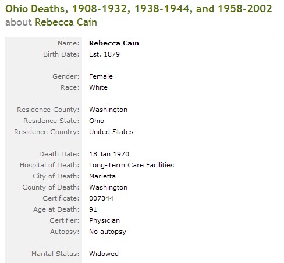Screen dimensions: 284x263
Task: Click the Hospital of Death label
Action: coord(49,165)
